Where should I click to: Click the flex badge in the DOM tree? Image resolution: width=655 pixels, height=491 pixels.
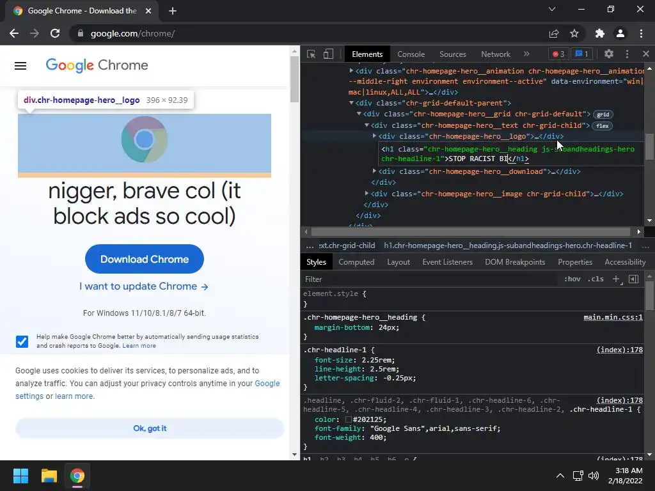603,126
